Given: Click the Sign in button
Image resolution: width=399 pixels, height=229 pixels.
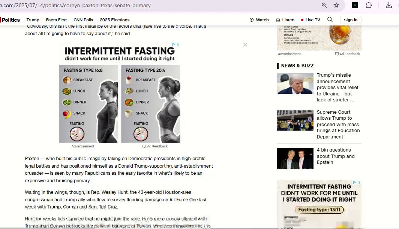Looking at the screenshot, I should point(351,20).
